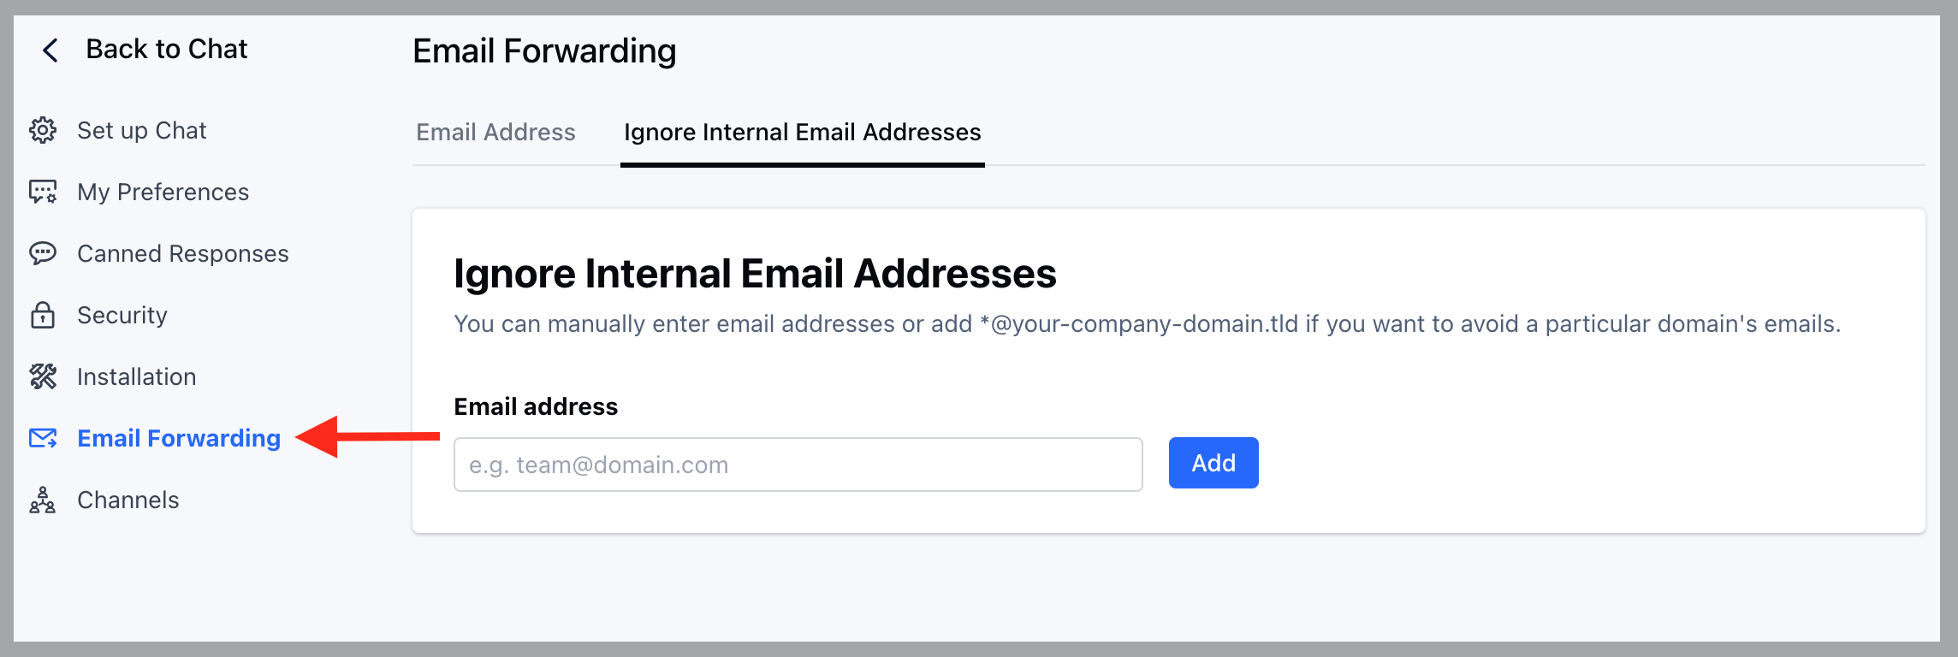Select Installation in the sidebar
The width and height of the screenshot is (1958, 657).
pos(136,376)
